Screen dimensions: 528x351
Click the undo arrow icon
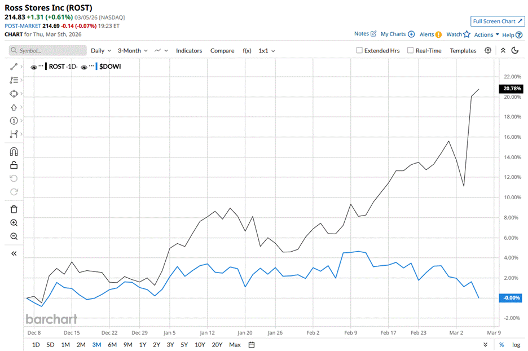(x=14, y=178)
